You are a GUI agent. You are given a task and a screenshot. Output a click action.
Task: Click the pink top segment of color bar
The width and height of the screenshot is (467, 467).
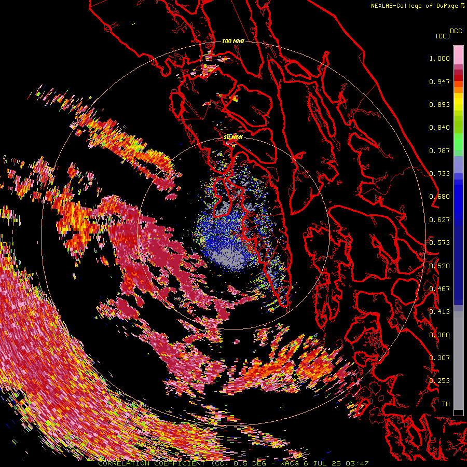point(458,55)
